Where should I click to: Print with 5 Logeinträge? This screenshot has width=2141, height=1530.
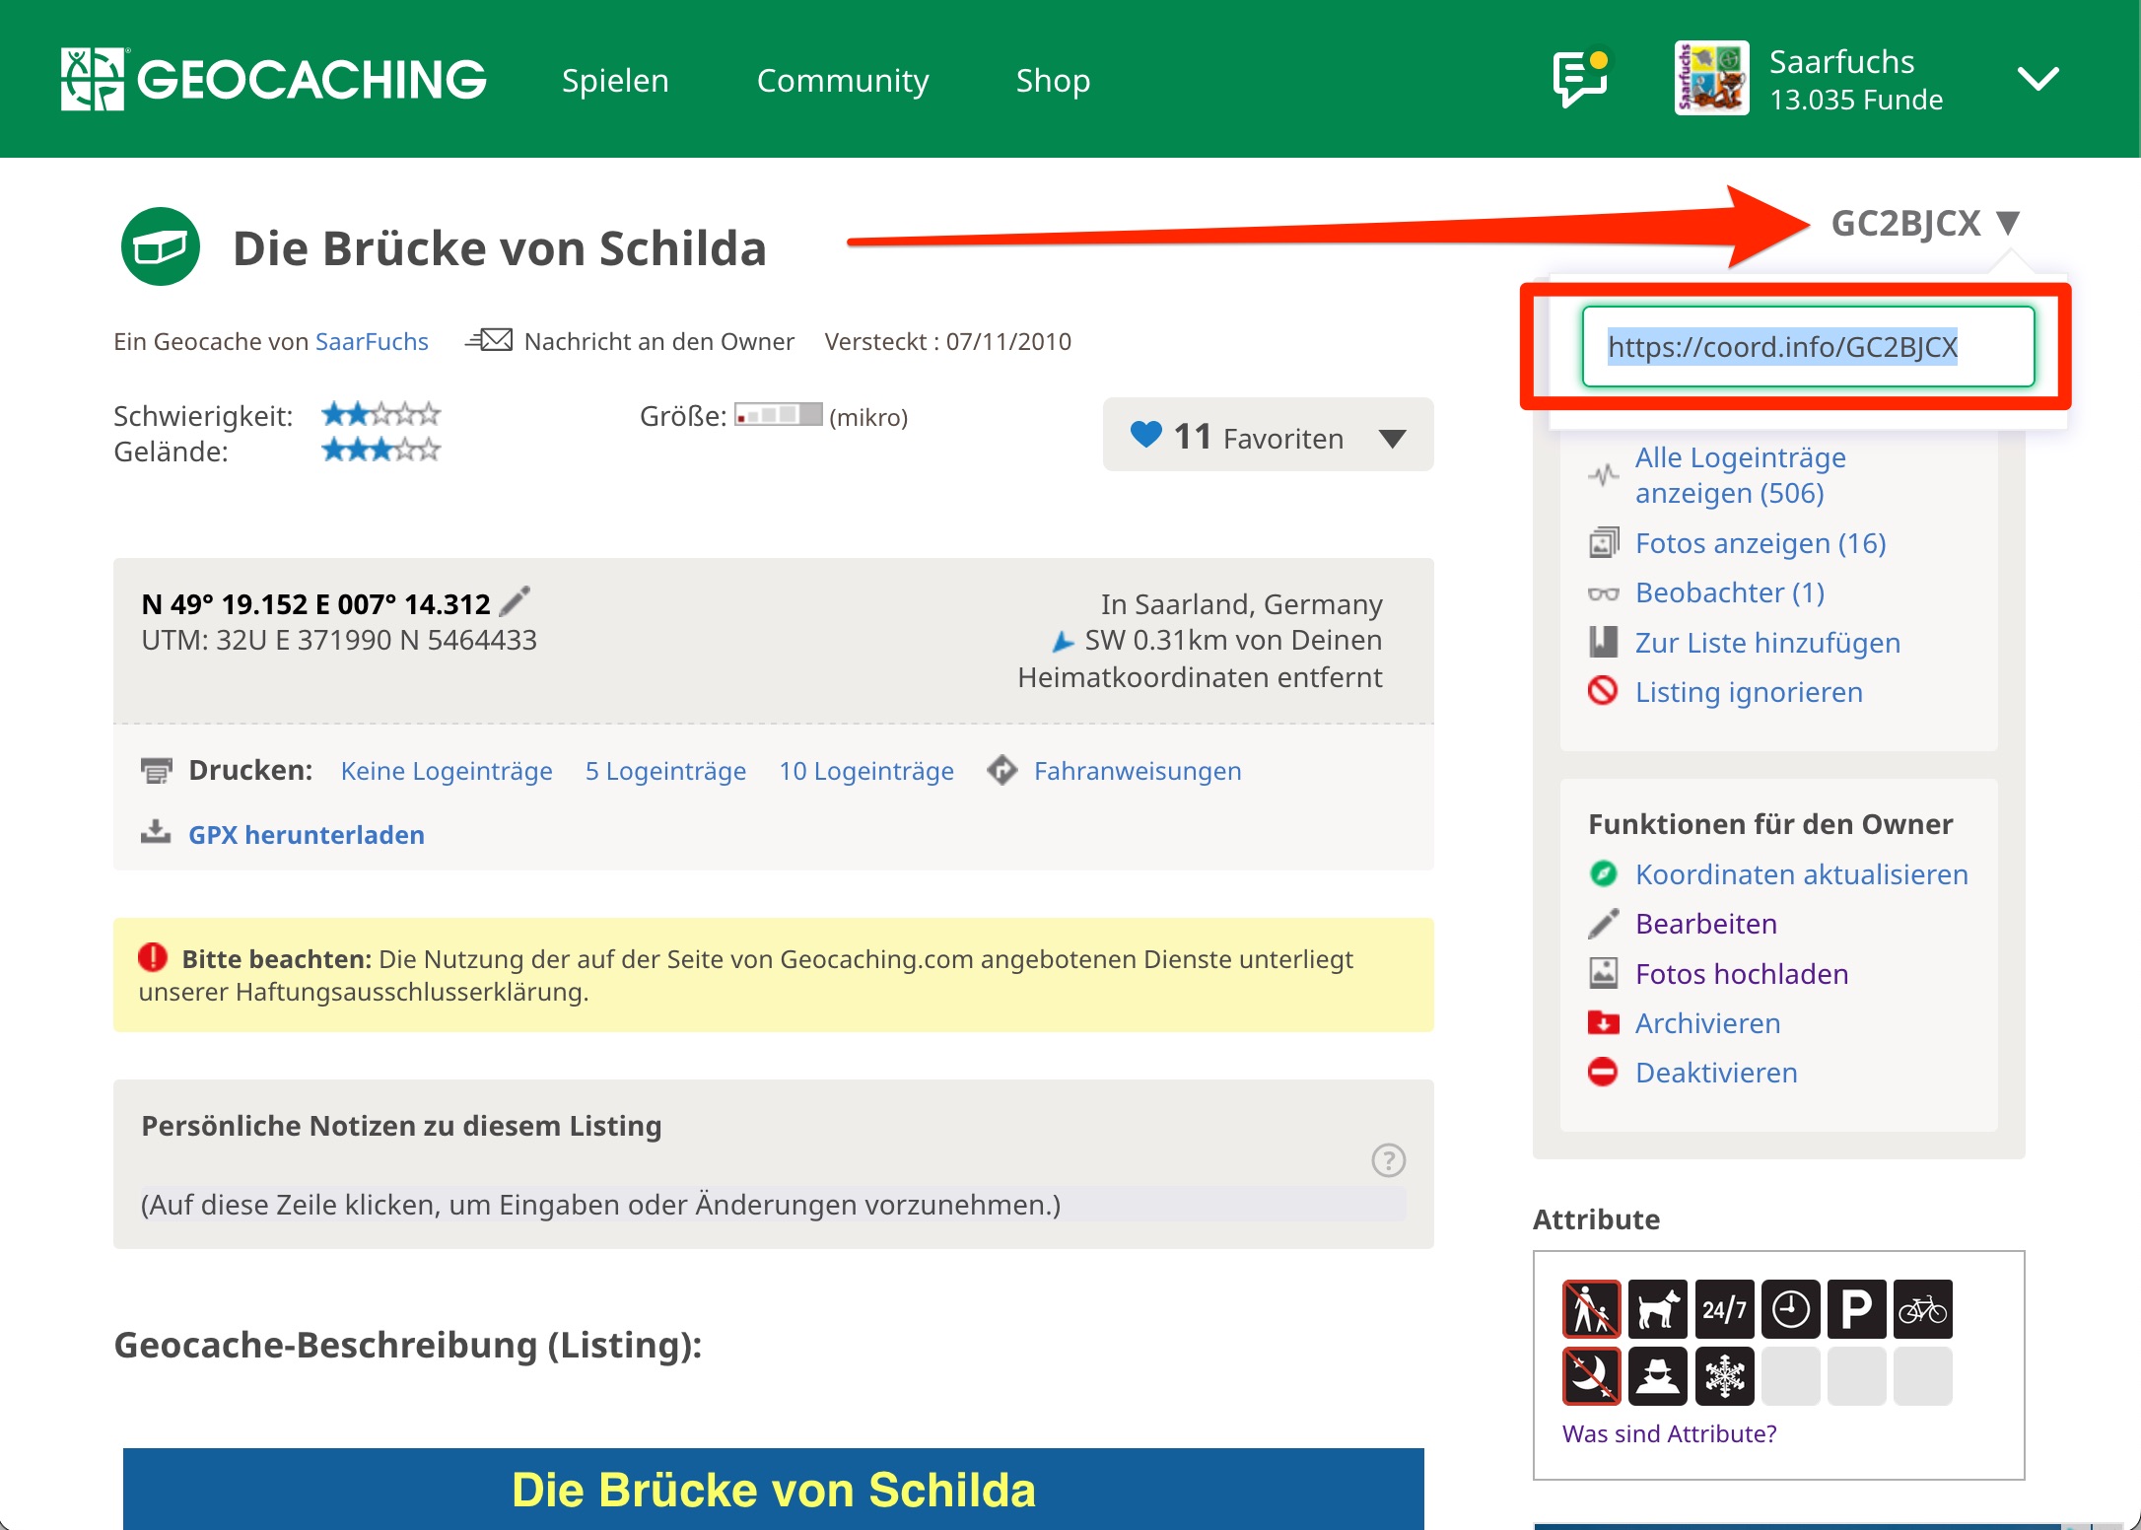click(665, 771)
